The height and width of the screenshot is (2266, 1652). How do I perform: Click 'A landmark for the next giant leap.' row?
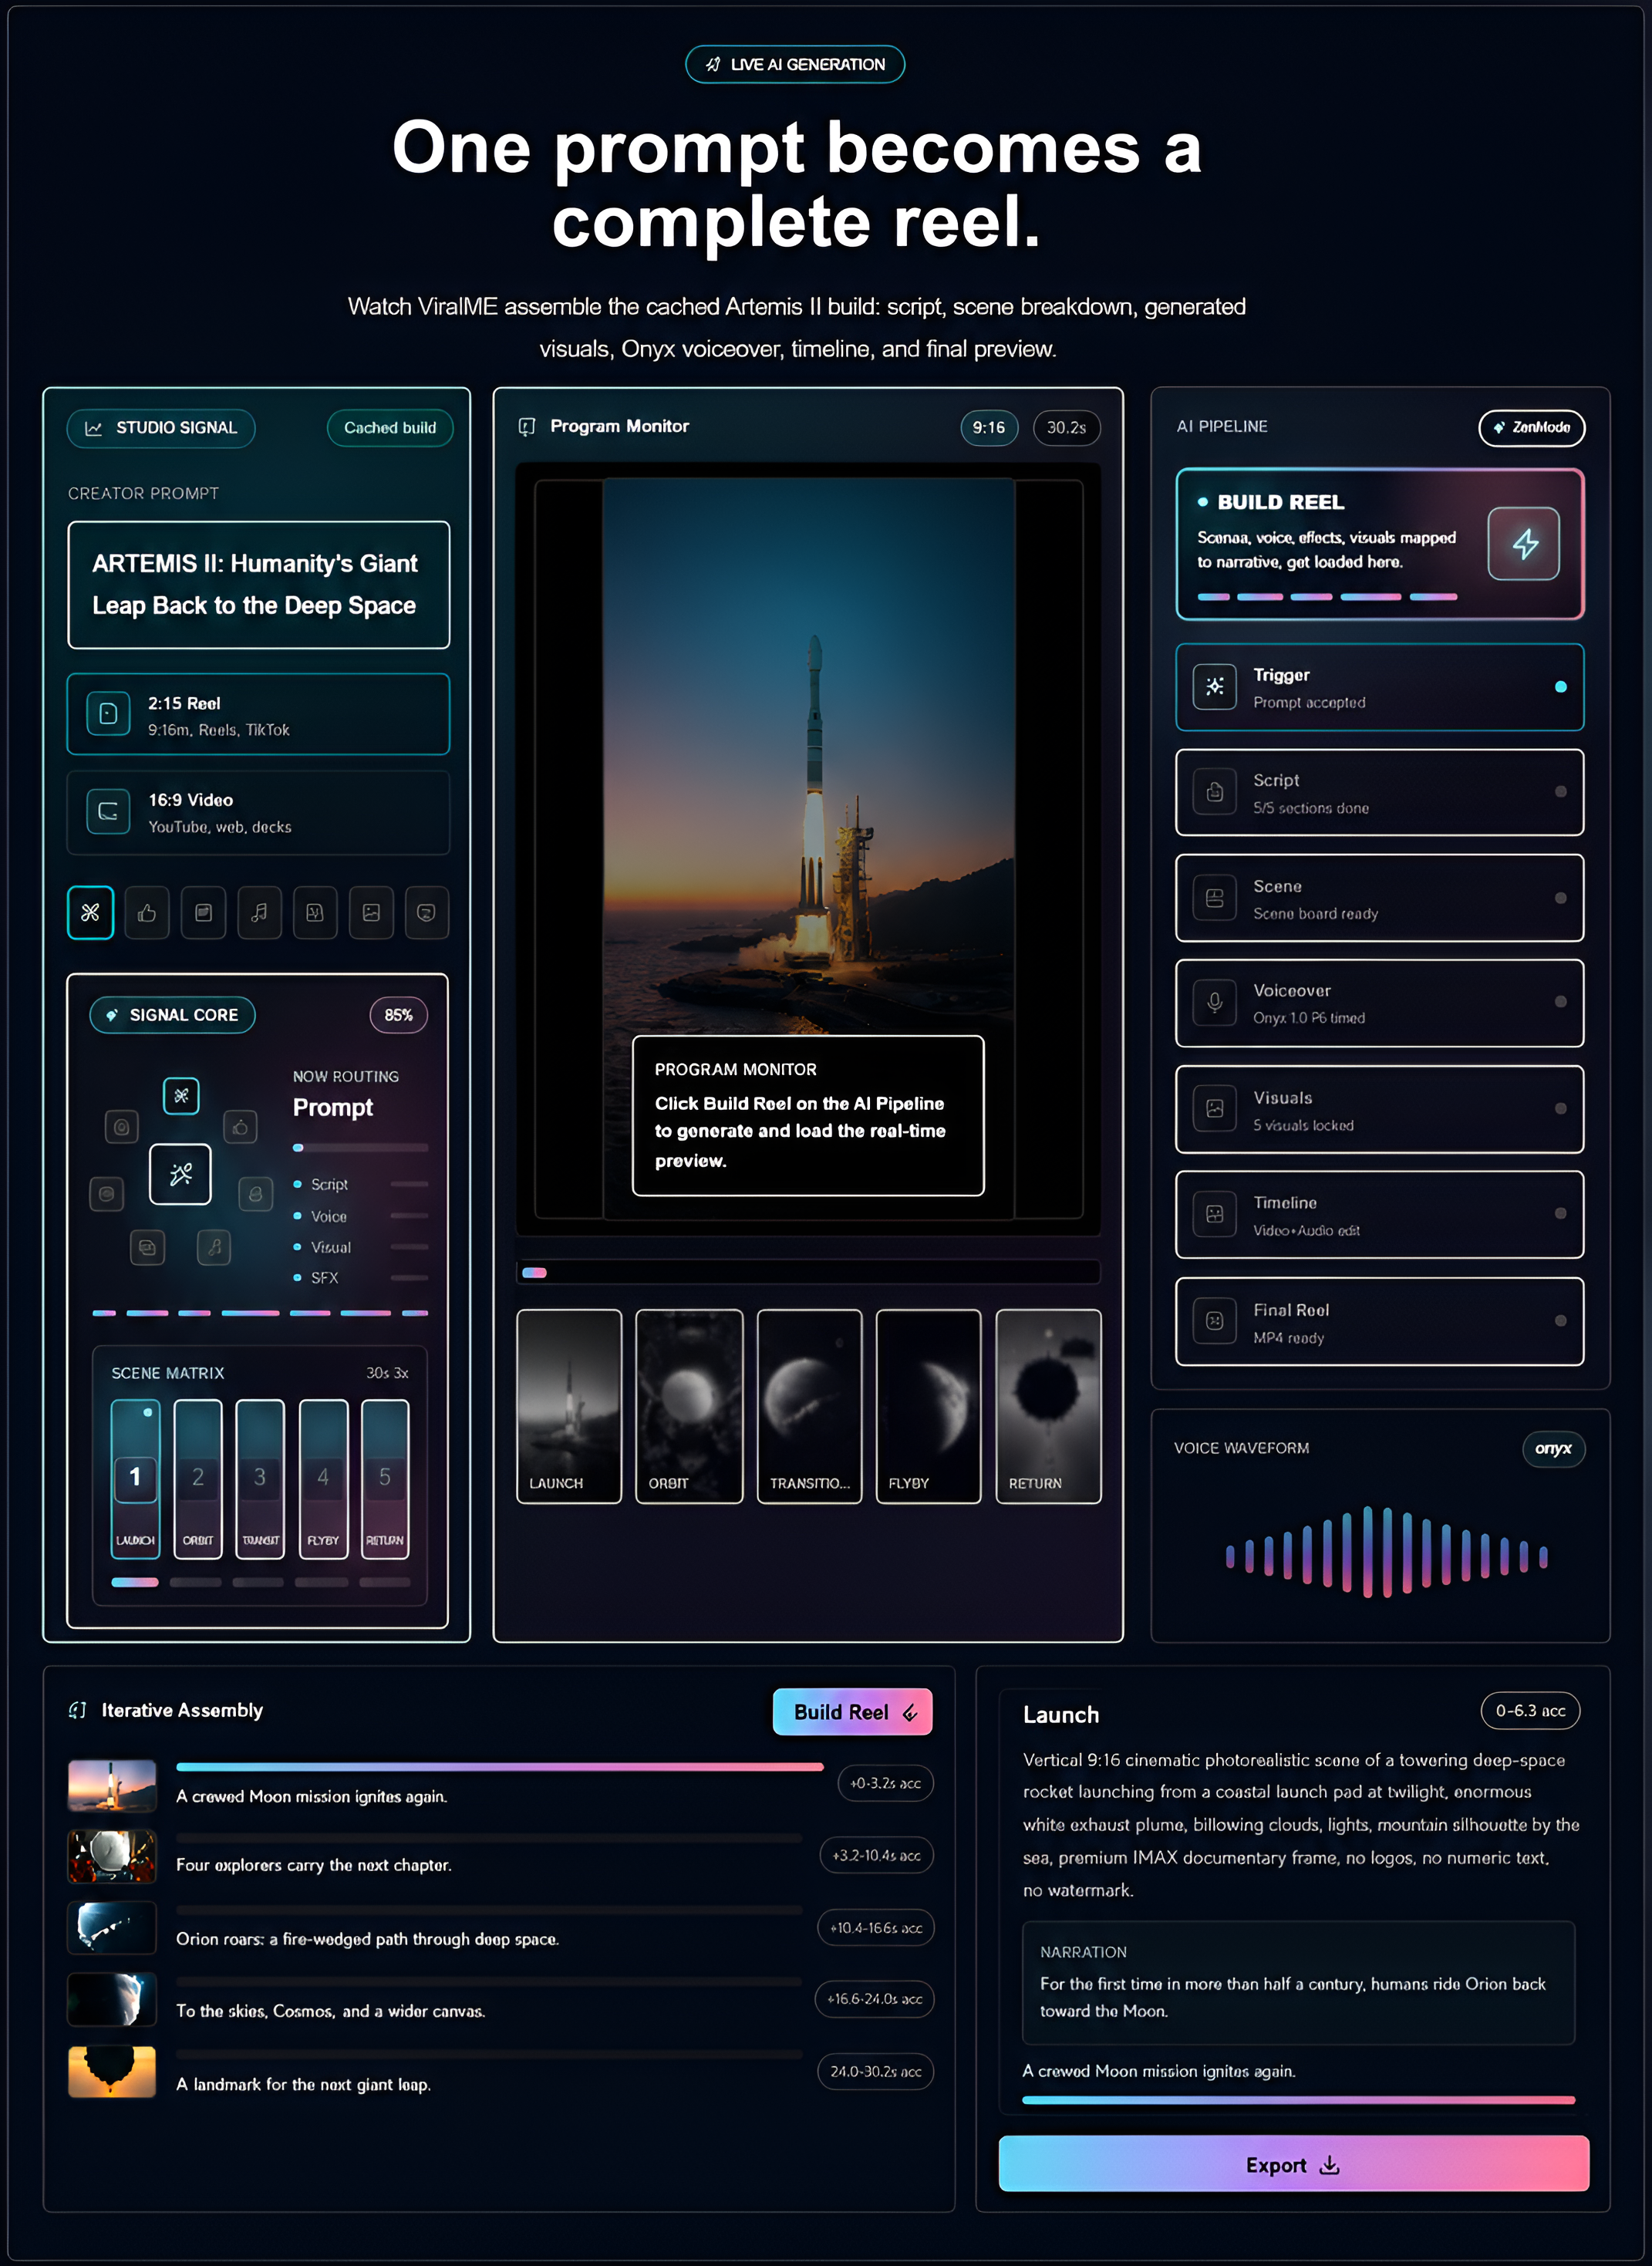click(500, 2072)
